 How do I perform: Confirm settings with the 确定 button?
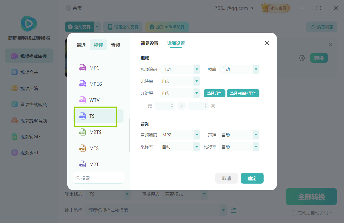click(x=252, y=178)
